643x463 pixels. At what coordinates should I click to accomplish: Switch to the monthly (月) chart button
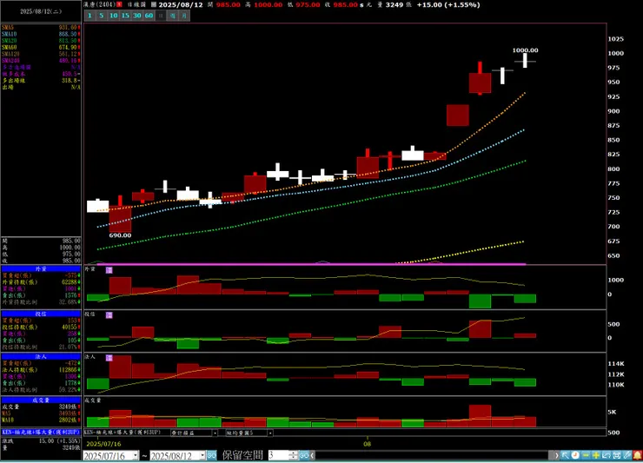tap(184, 16)
